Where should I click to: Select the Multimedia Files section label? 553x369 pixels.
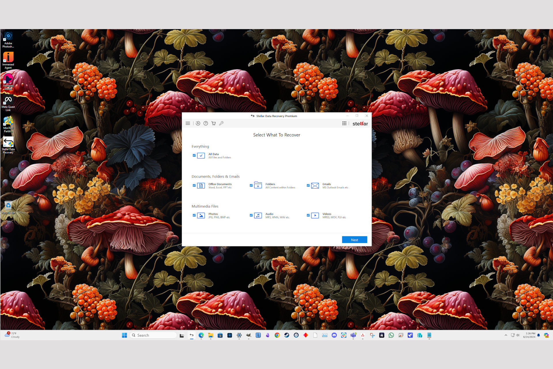click(204, 206)
